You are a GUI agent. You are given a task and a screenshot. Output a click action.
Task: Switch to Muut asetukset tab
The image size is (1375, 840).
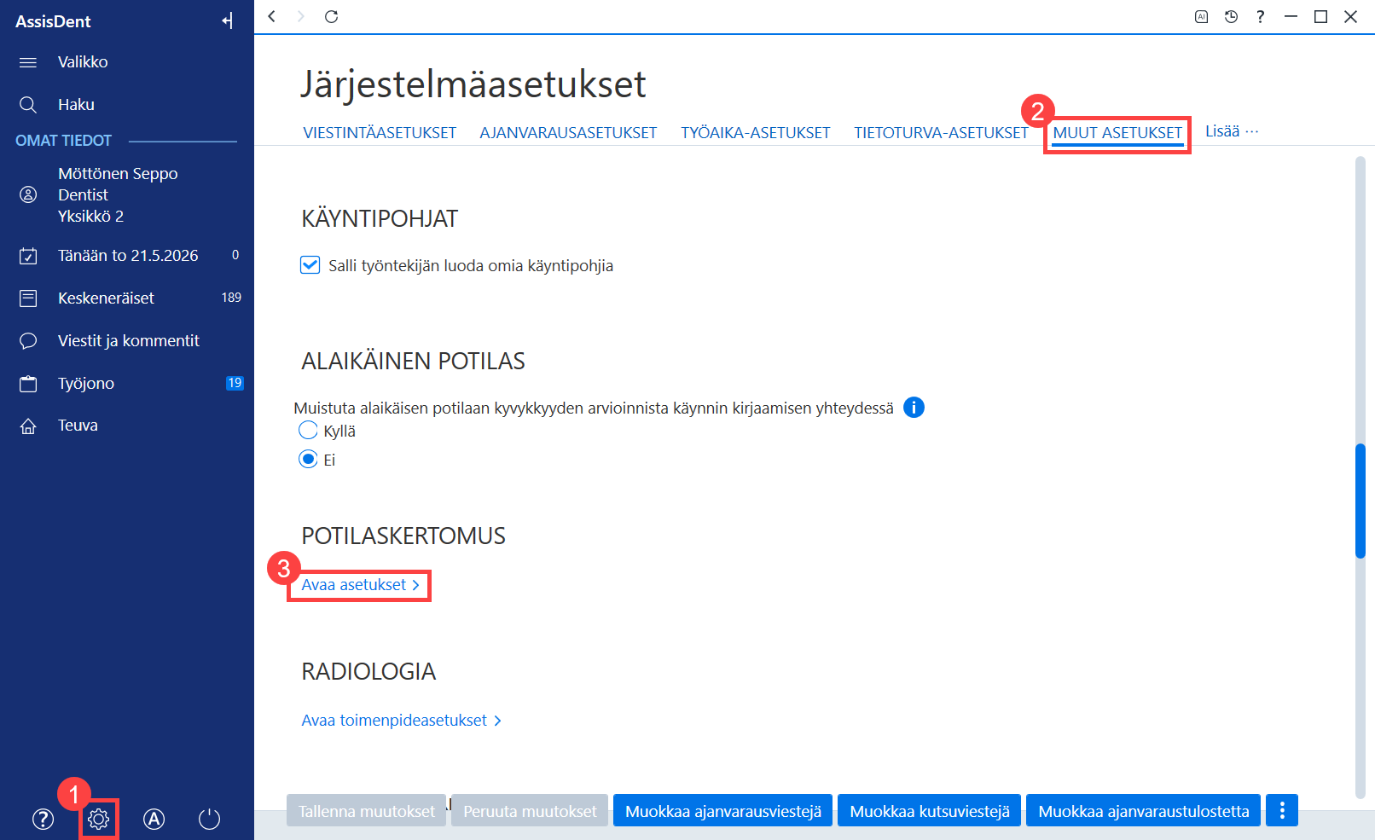tap(1117, 133)
